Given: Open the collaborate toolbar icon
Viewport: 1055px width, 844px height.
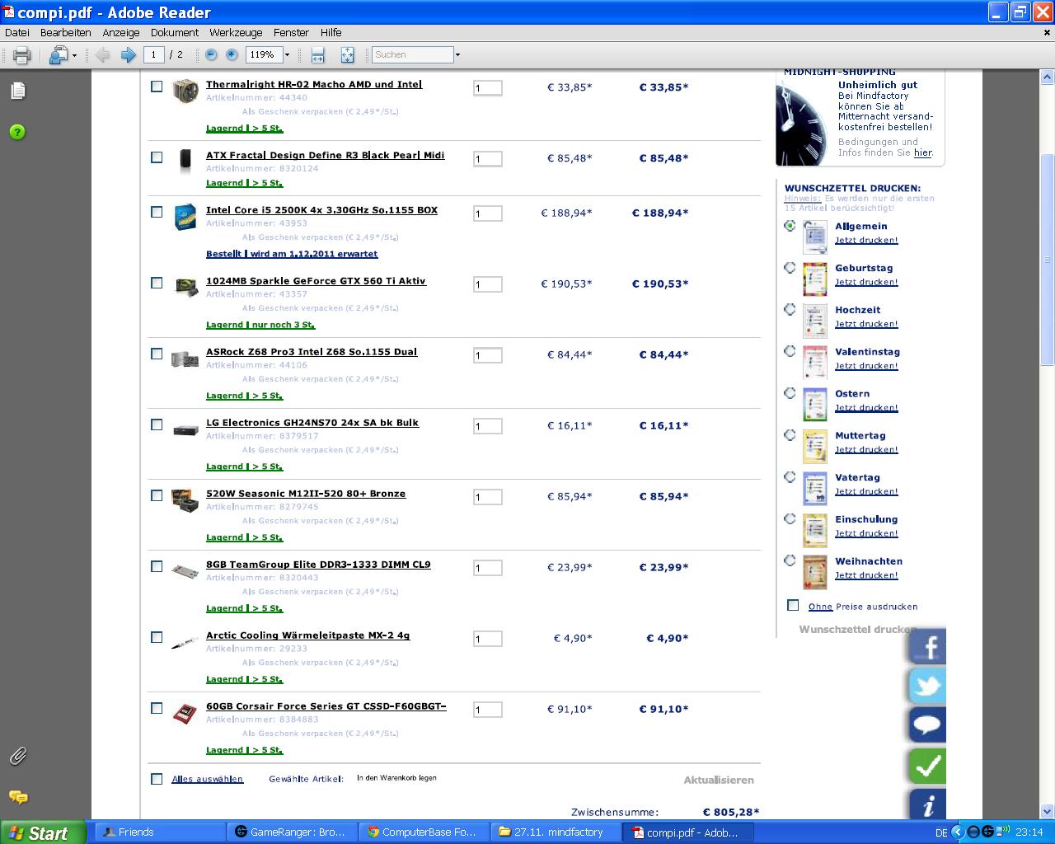Looking at the screenshot, I should pyautogui.click(x=59, y=55).
